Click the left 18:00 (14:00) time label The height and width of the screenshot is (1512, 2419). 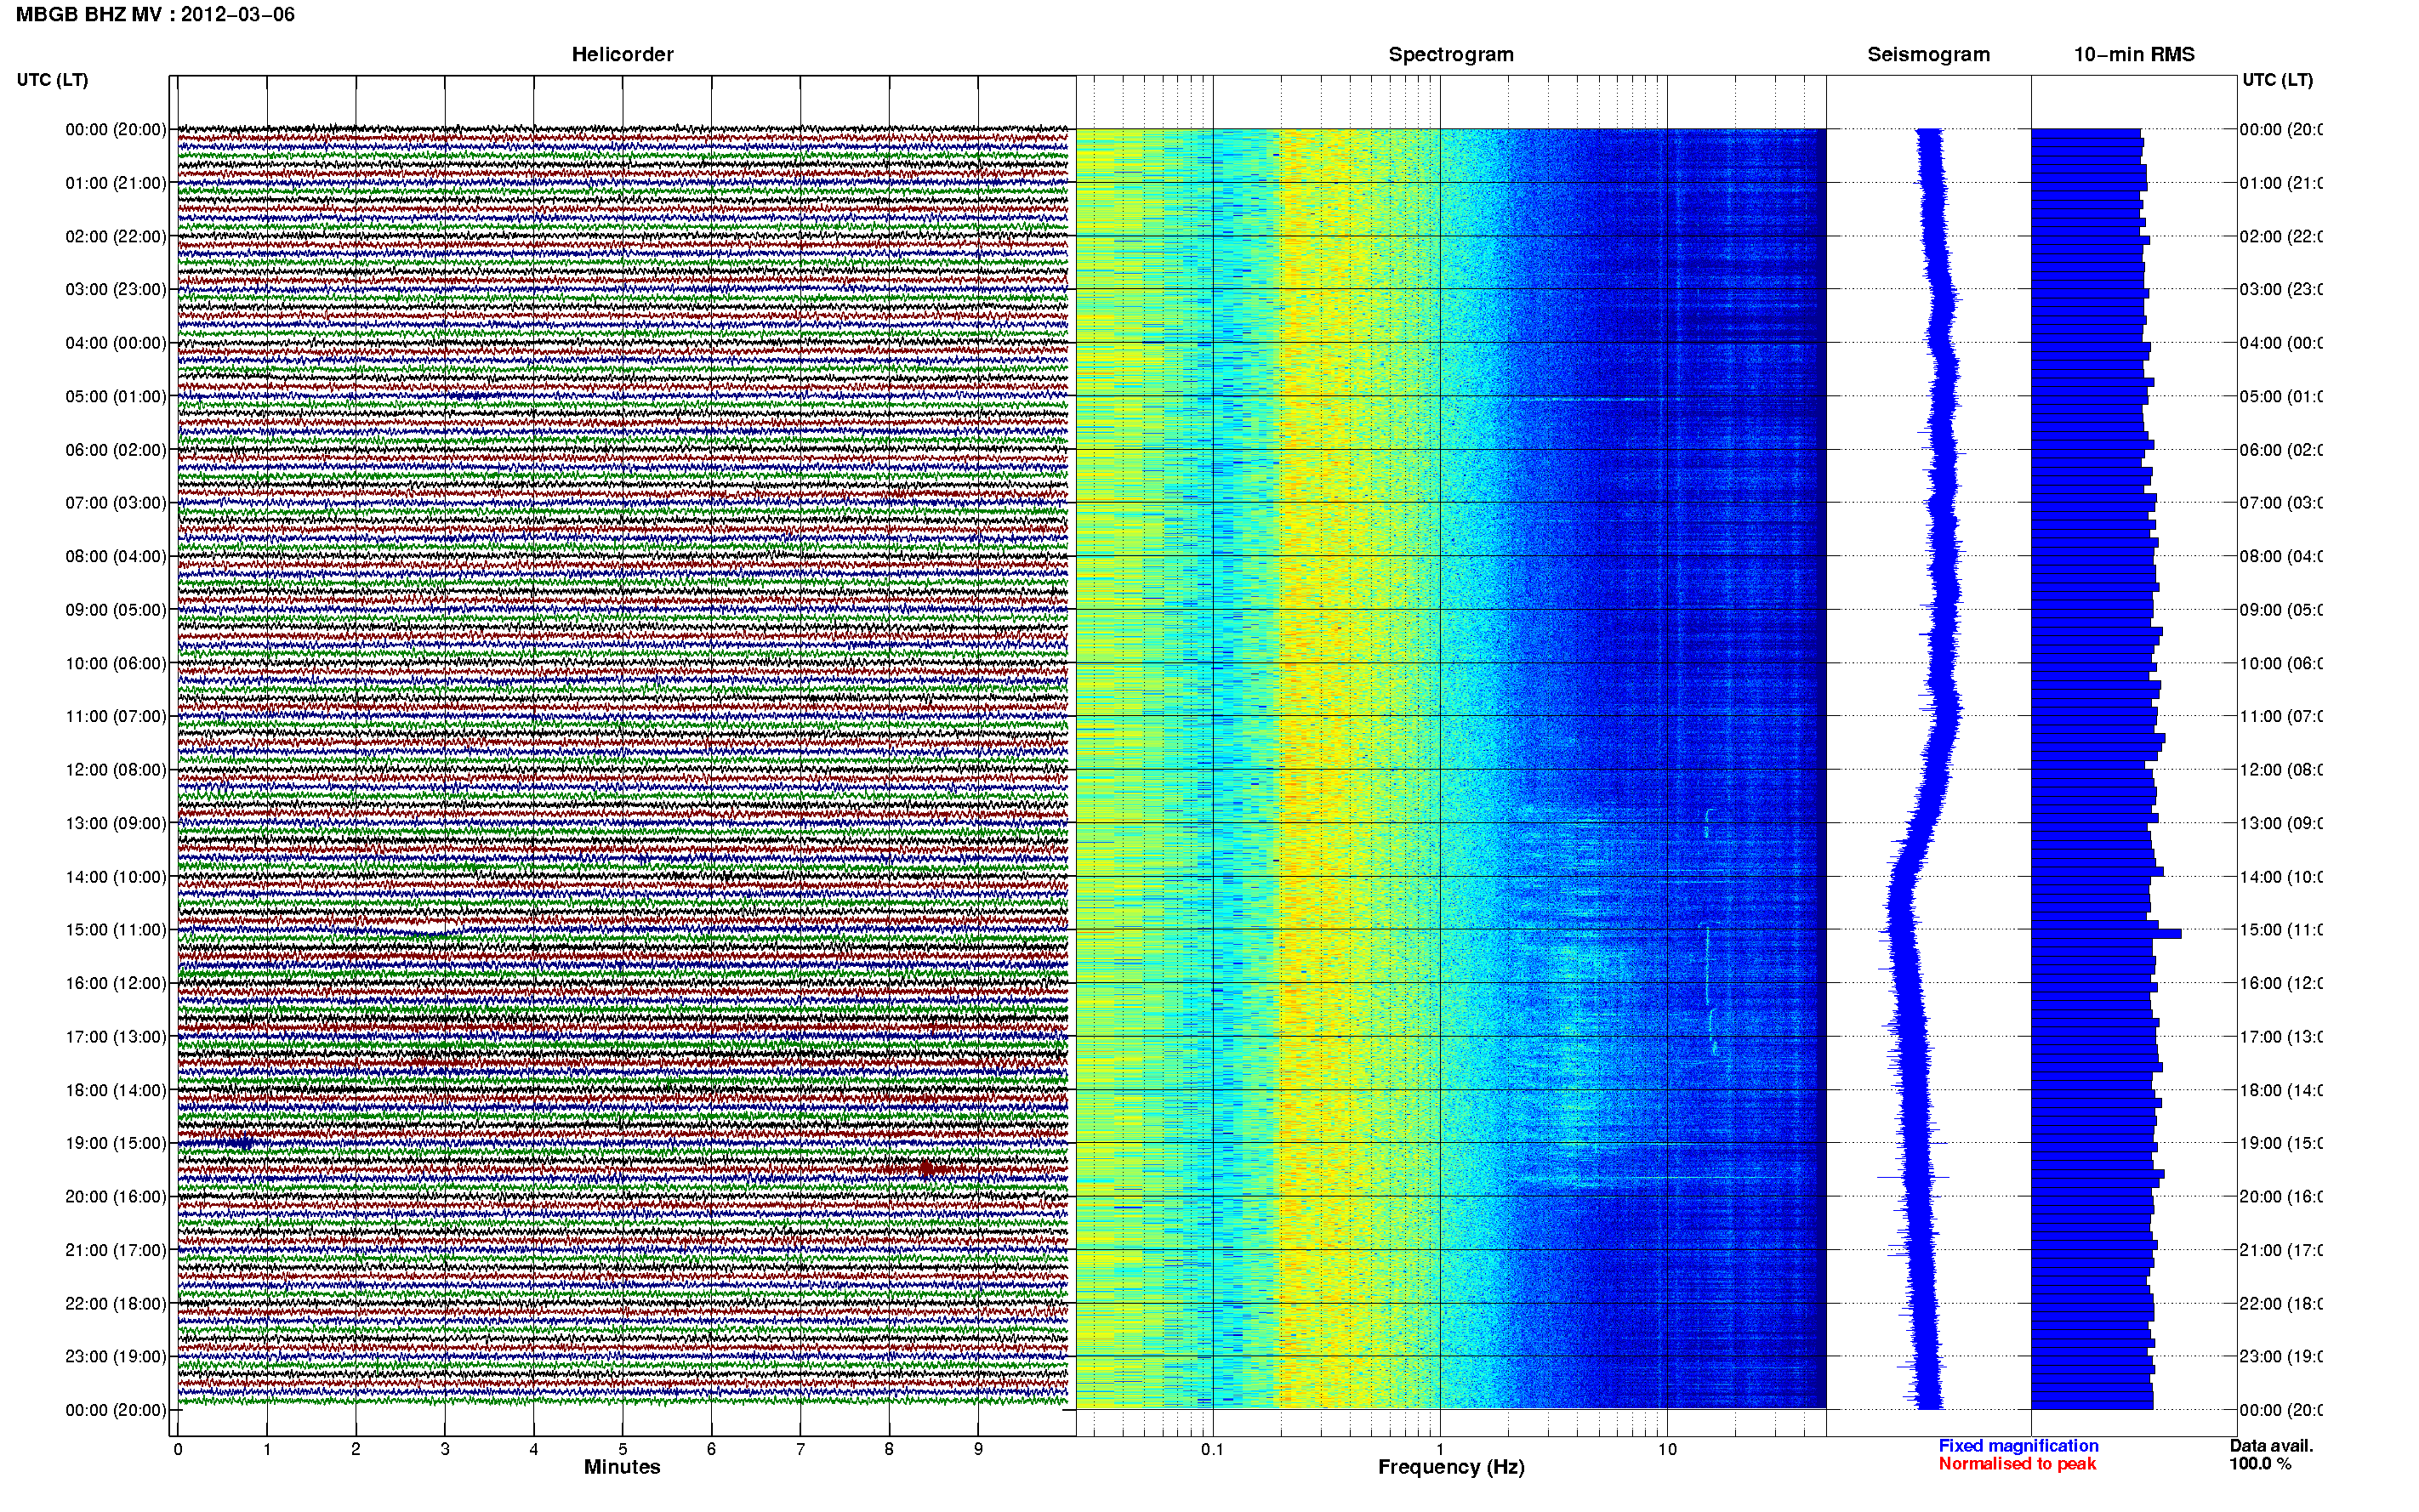116,1090
